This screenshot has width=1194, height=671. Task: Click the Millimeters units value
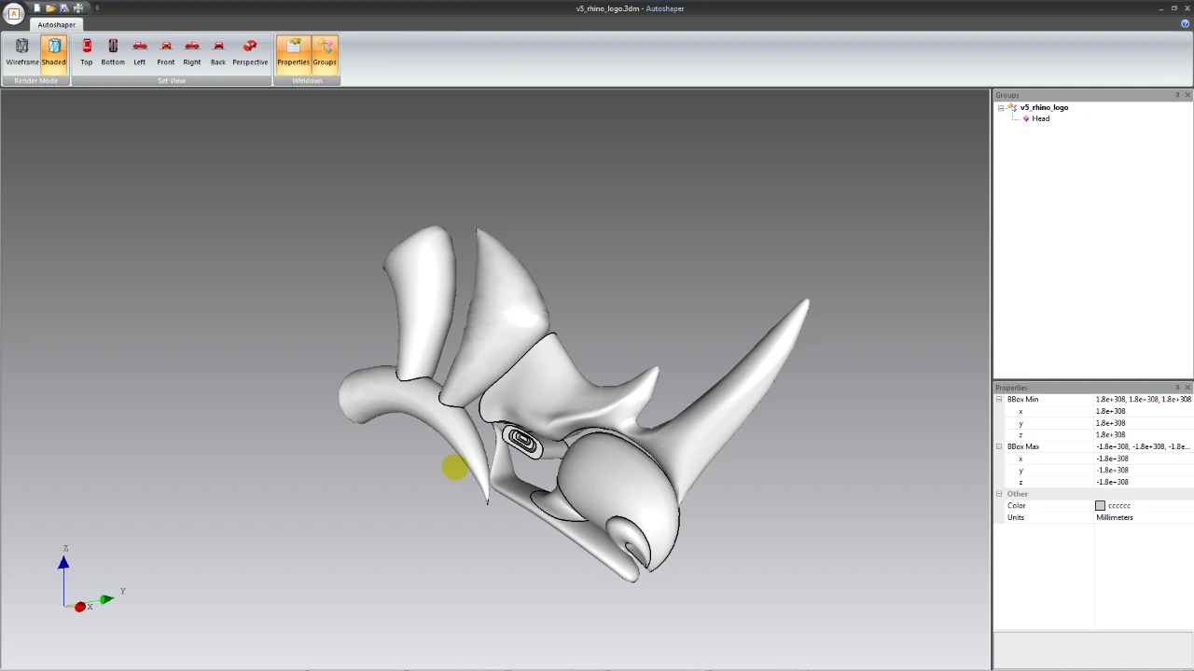click(1115, 517)
